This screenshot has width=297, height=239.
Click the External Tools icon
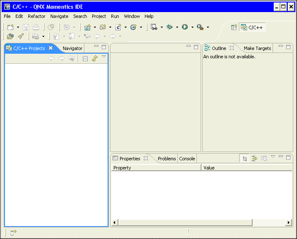coord(200,27)
